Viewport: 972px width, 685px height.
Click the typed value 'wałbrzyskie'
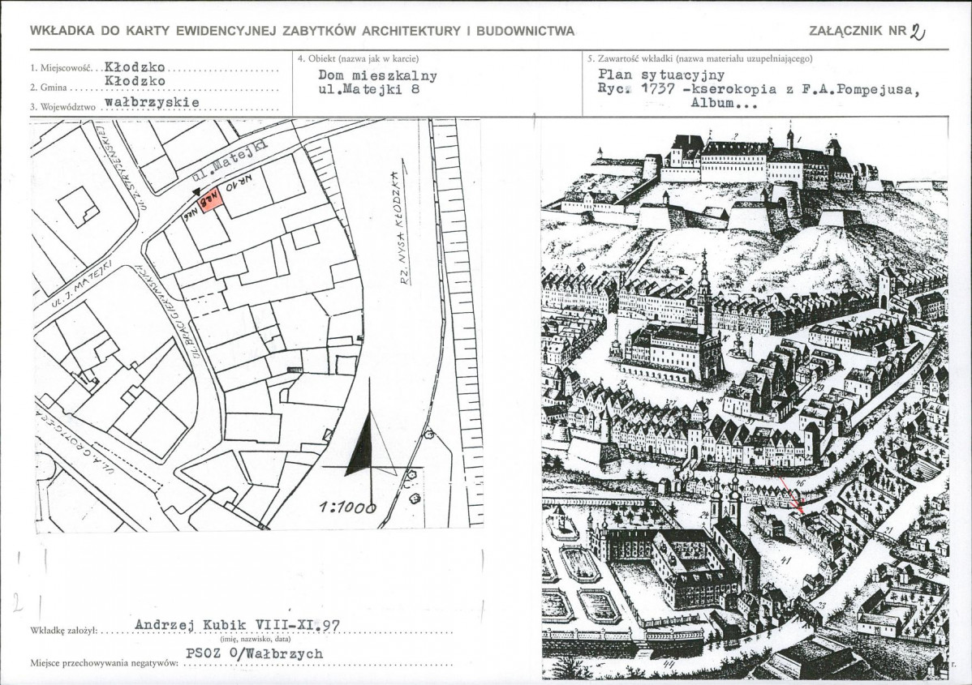152,102
